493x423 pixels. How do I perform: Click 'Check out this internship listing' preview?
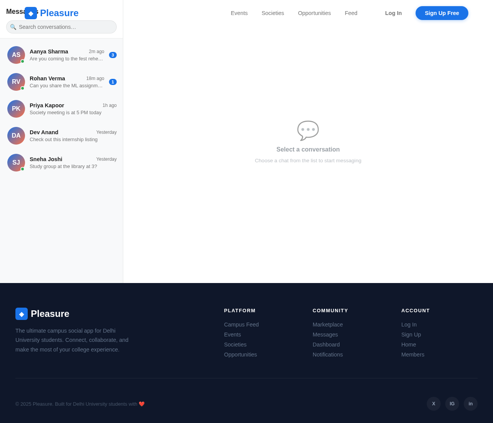tap(64, 140)
